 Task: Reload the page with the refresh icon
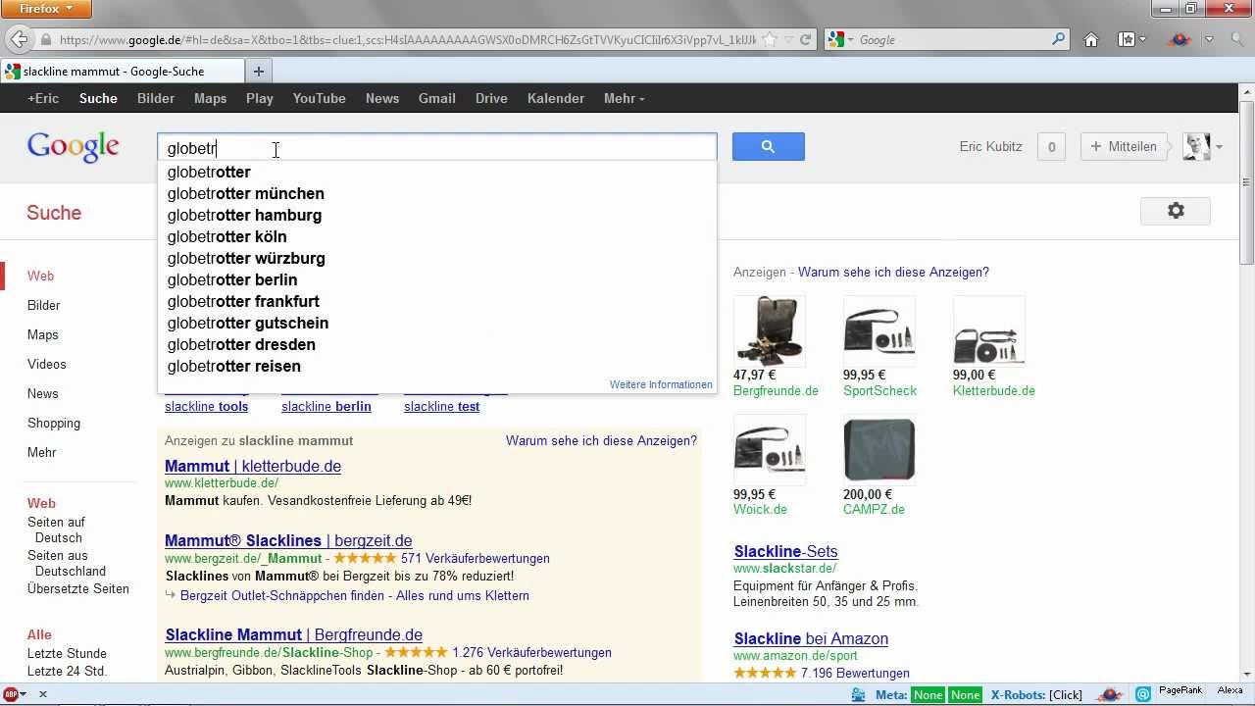pos(806,40)
